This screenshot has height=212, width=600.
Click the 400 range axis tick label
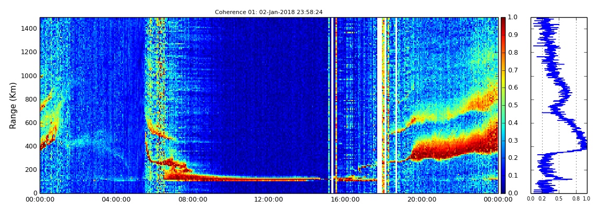pos(32,146)
